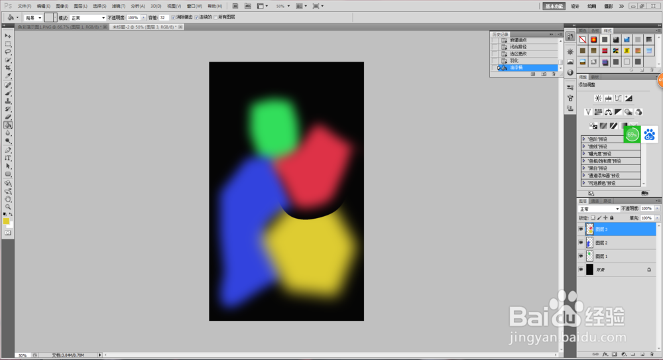The image size is (663, 360).
Task: Open the 窗口(W) menu
Action: click(x=194, y=6)
